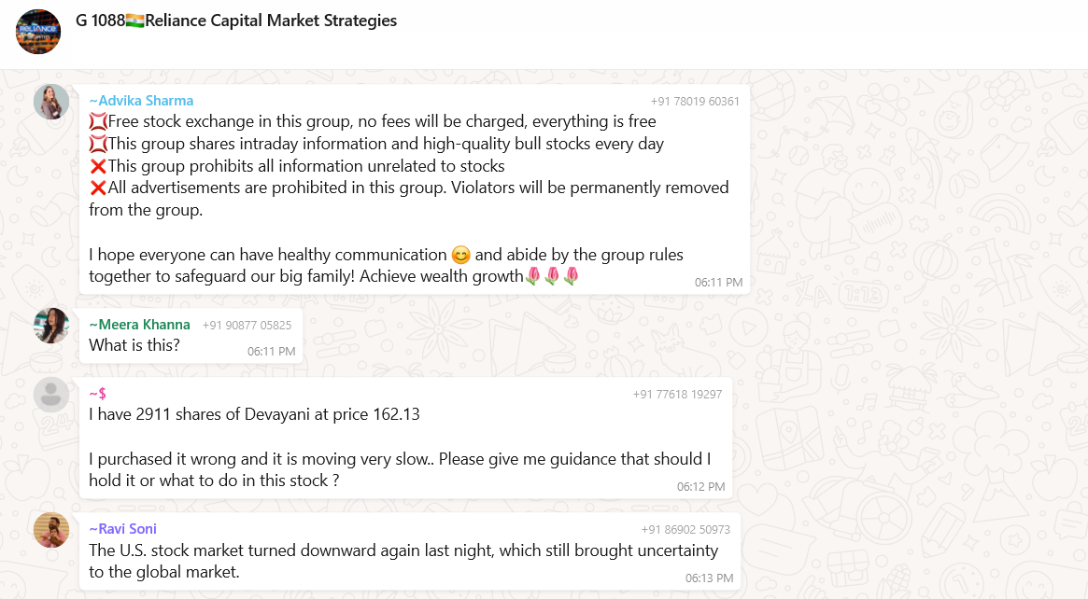This screenshot has height=599, width=1088.
Task: Click the Devayani shares message text
Action: [254, 414]
